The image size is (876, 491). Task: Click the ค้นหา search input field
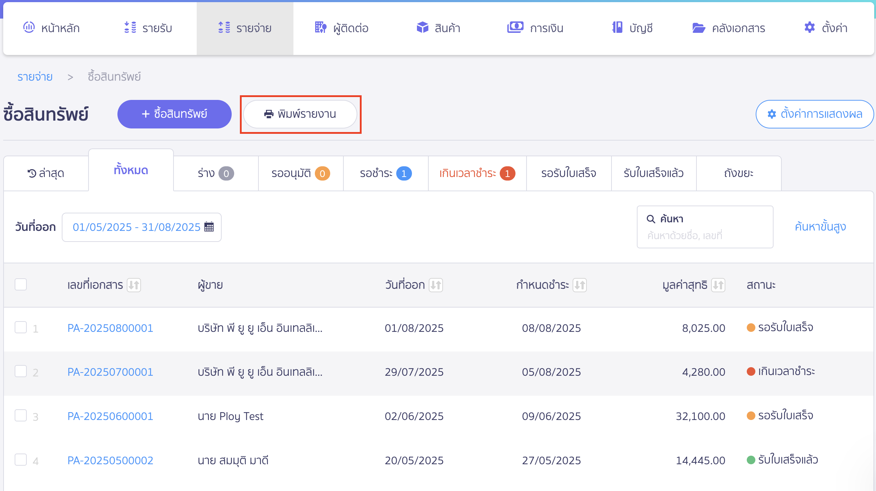click(x=705, y=227)
